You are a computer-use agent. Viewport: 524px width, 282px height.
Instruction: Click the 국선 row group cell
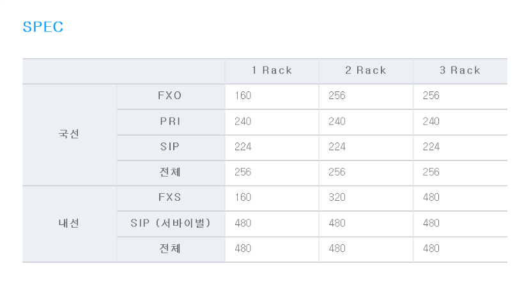(x=69, y=134)
